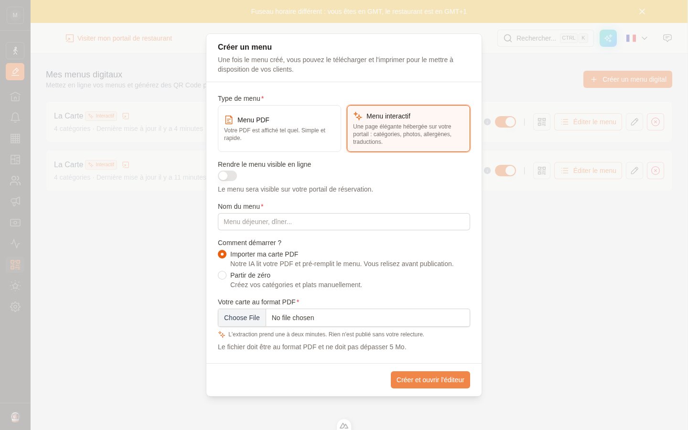This screenshot has height=430, width=688.
Task: Open the French flag language dropdown
Action: [x=637, y=38]
